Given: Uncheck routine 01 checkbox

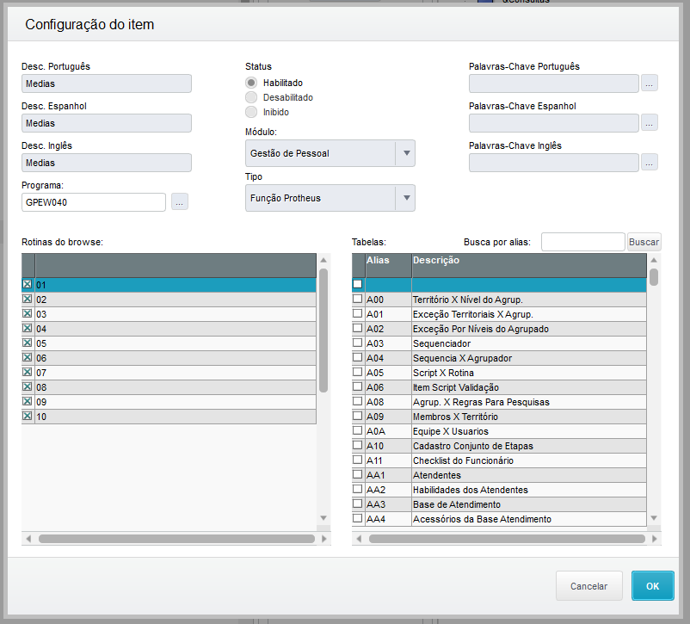Looking at the screenshot, I should coord(28,285).
